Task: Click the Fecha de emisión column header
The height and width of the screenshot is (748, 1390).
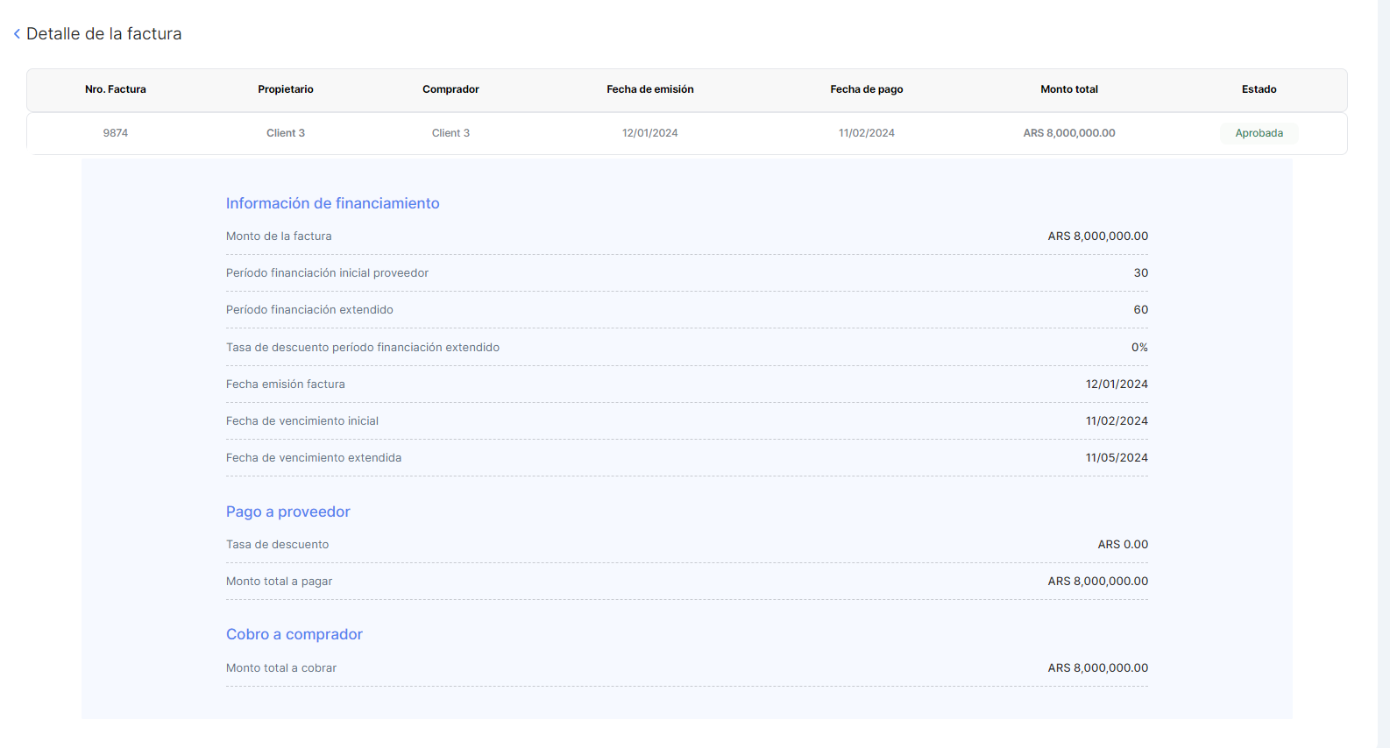Action: click(x=649, y=89)
